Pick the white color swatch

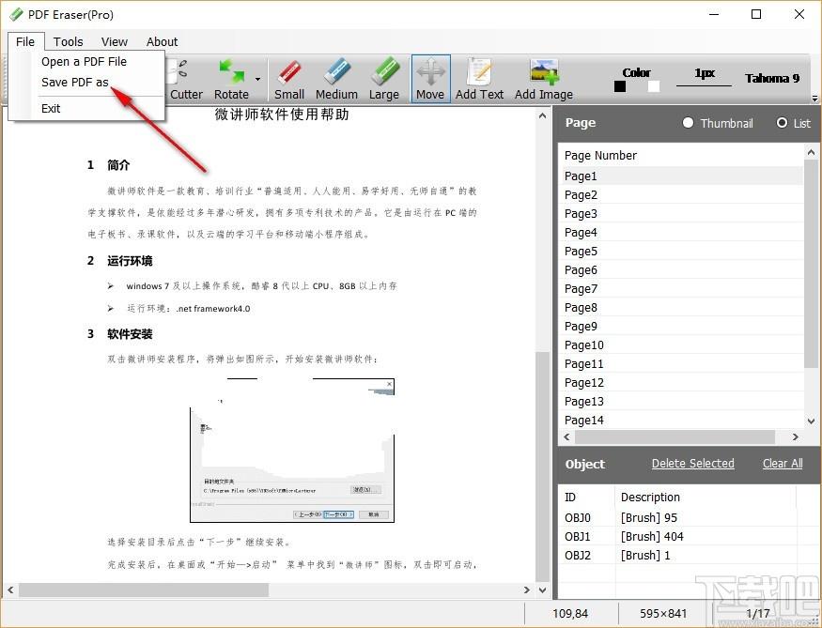(654, 86)
